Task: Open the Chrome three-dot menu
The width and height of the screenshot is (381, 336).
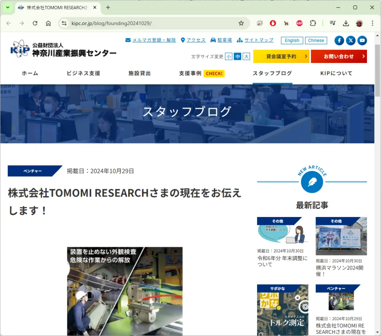Action: pos(372,23)
